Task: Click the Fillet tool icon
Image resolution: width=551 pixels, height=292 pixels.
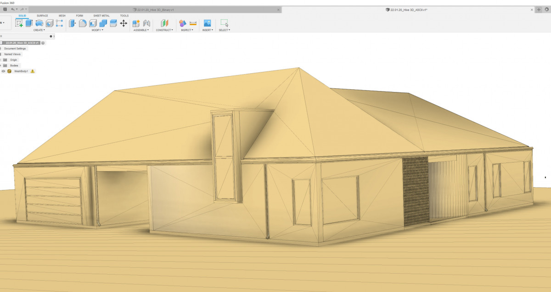Action: (x=83, y=23)
